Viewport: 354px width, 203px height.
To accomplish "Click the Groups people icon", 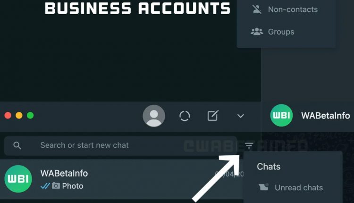I will tap(257, 31).
